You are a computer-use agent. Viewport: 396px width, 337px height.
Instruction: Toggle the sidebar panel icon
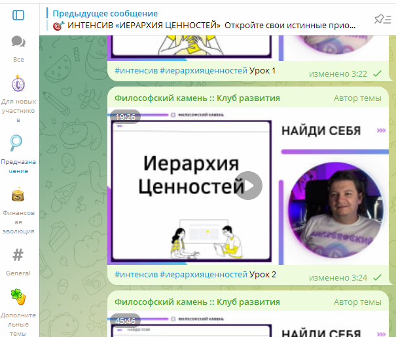tap(18, 15)
